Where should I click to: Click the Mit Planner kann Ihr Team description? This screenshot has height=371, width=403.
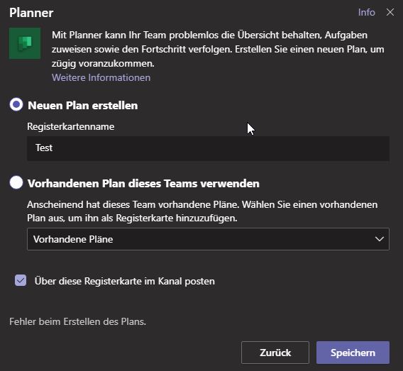coord(218,49)
